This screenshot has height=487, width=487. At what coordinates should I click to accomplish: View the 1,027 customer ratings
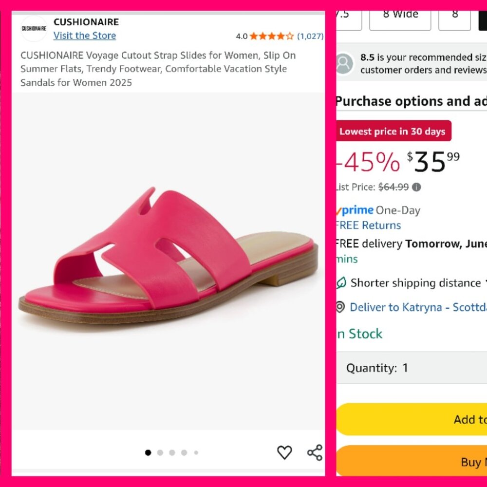(310, 36)
